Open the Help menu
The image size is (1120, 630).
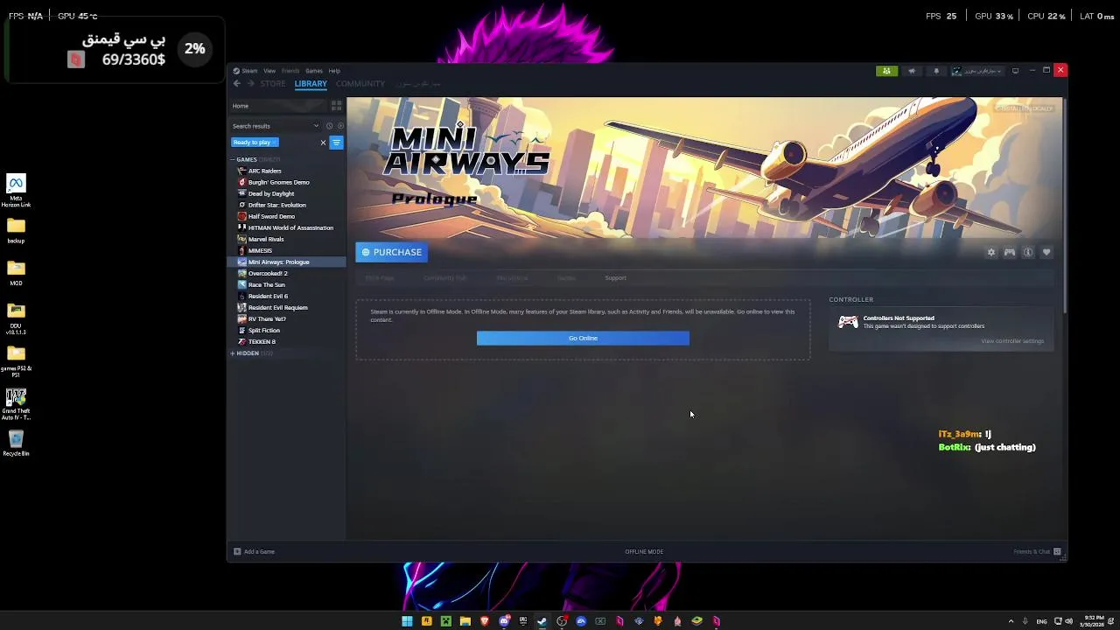pyautogui.click(x=334, y=71)
